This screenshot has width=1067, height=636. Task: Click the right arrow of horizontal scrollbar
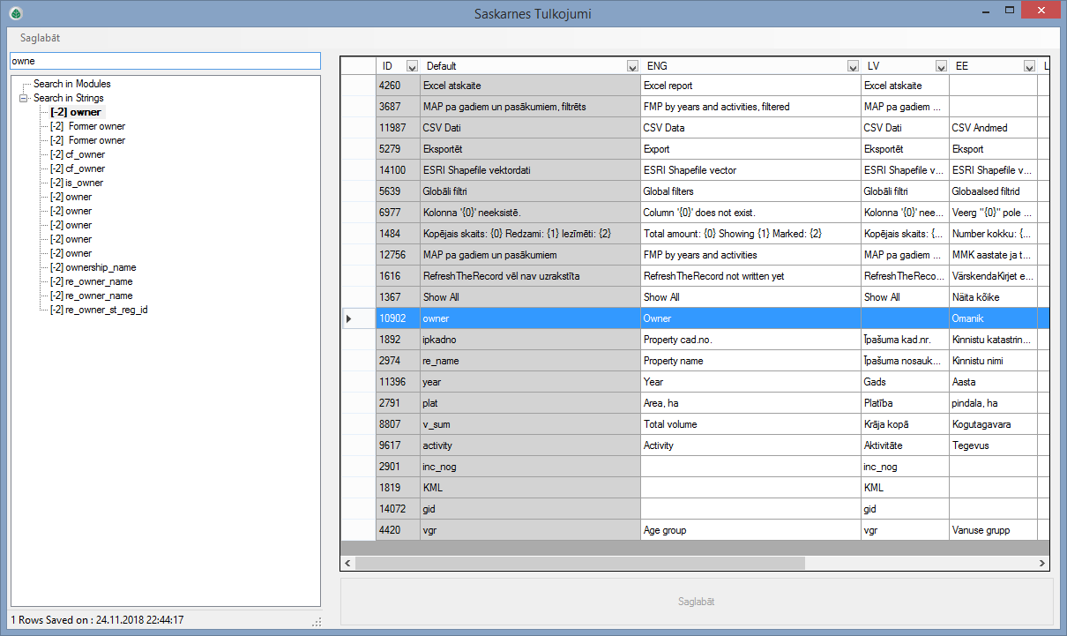click(1043, 563)
